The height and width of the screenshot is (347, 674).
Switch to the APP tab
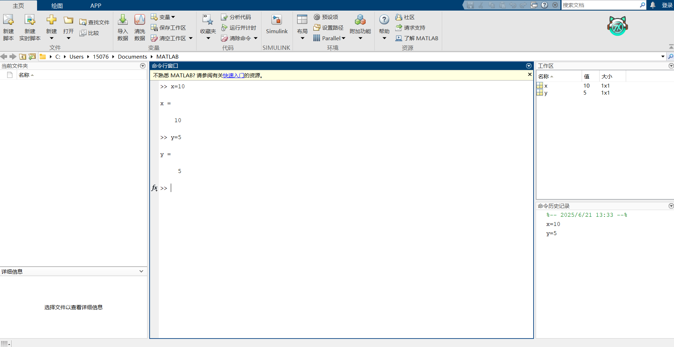pyautogui.click(x=96, y=6)
